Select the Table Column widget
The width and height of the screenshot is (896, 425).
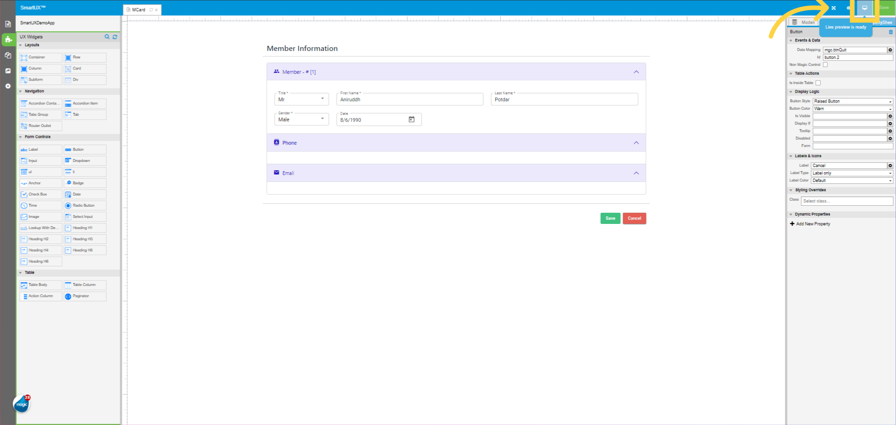(85, 285)
